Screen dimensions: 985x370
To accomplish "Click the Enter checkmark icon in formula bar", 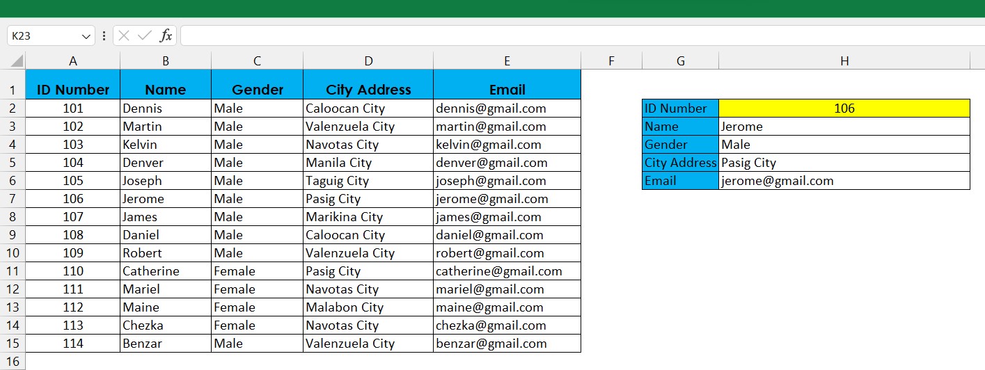I will click(145, 35).
